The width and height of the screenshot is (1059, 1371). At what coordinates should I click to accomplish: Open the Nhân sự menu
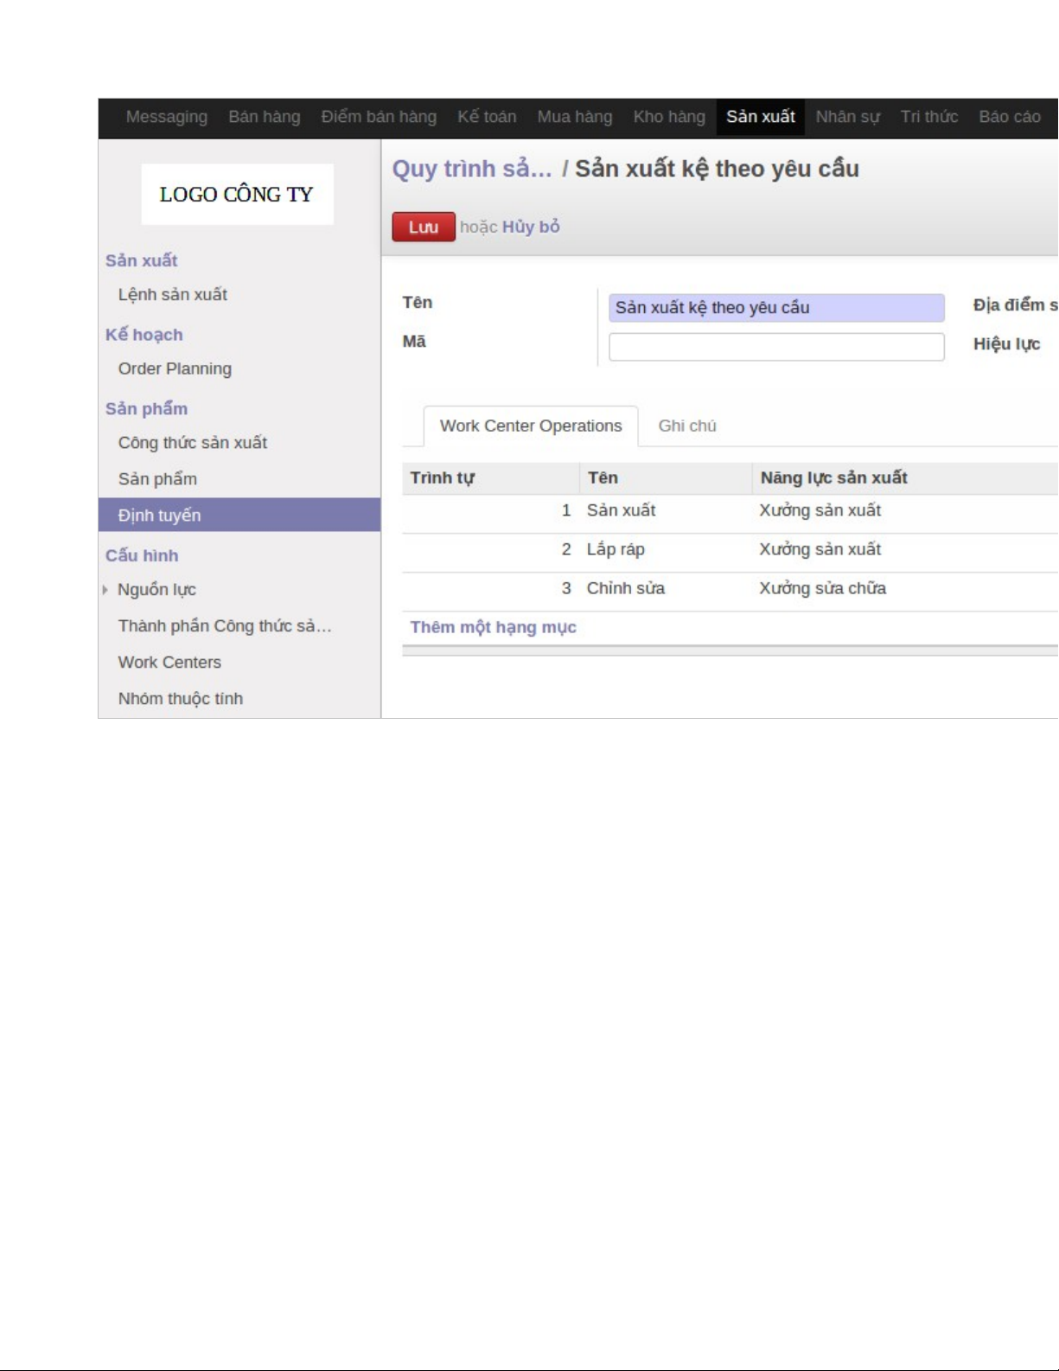pyautogui.click(x=848, y=117)
